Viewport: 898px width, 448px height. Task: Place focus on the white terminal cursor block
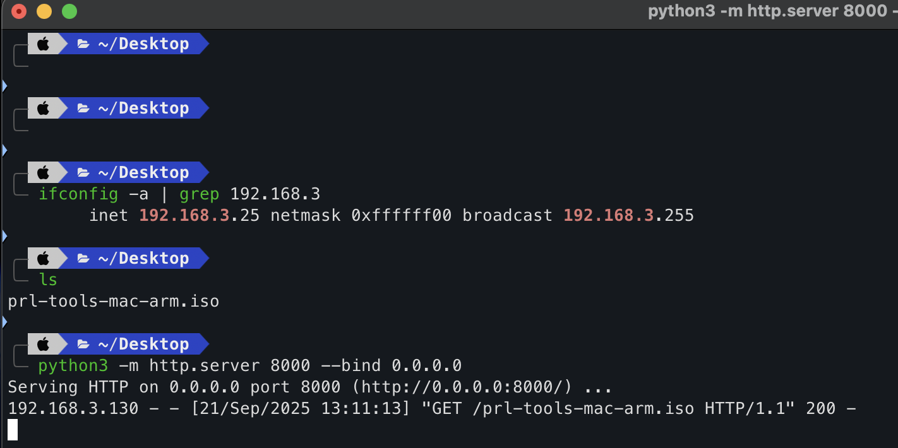point(13,430)
